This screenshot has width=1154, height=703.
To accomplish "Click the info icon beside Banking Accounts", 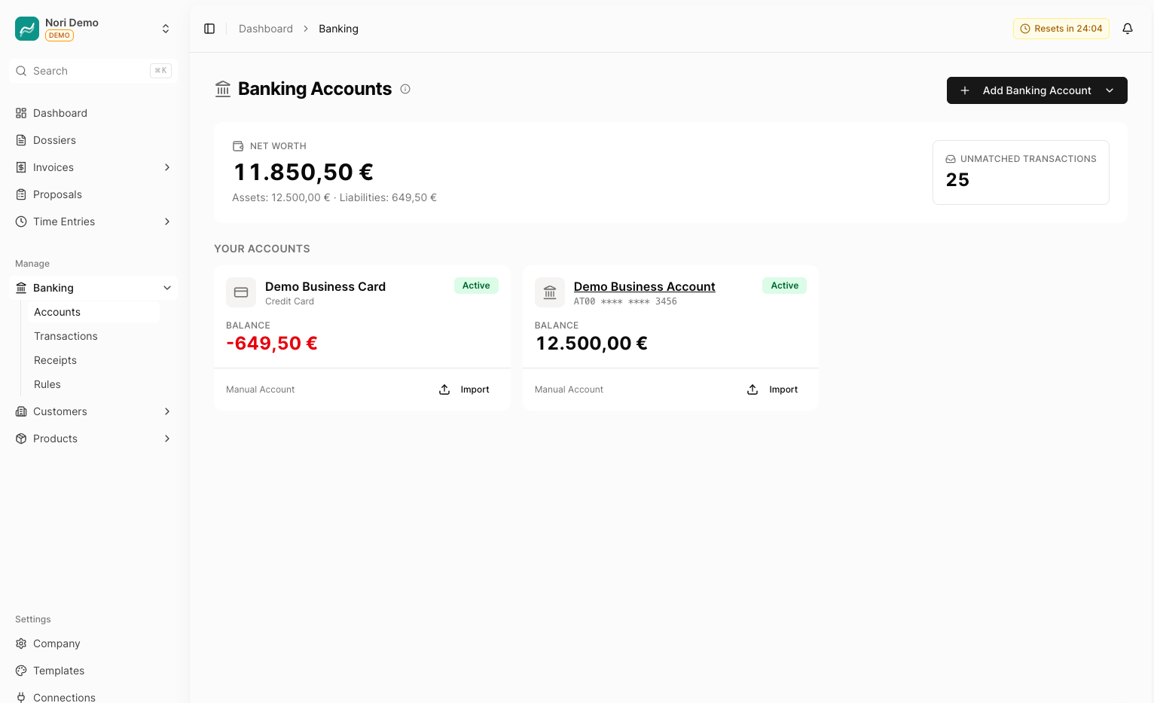I will [405, 89].
